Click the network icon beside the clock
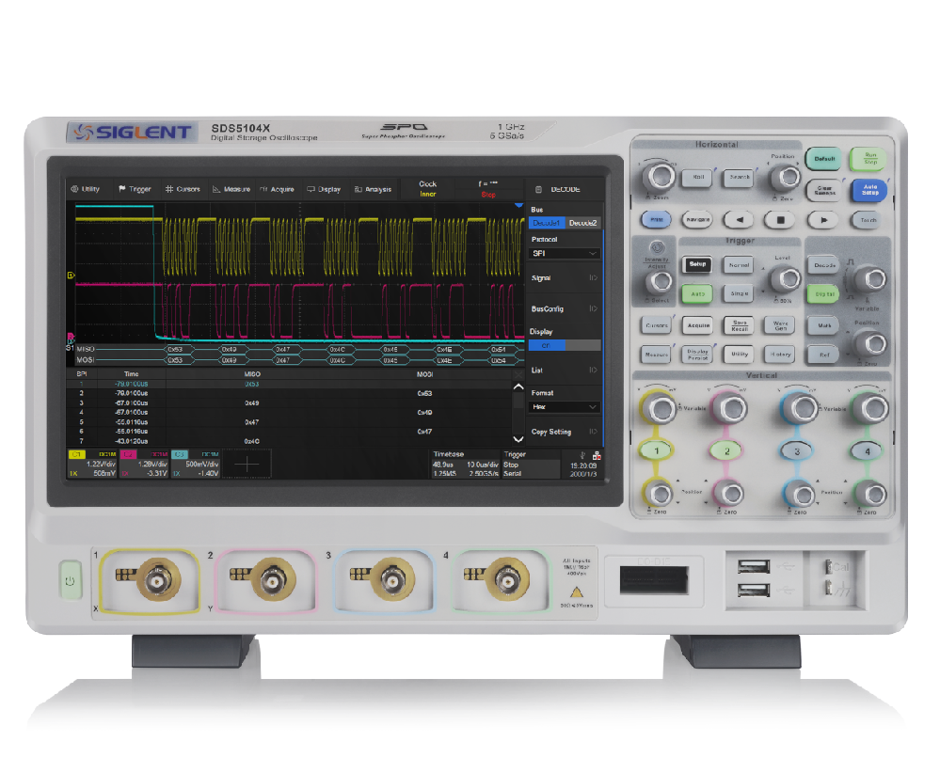The image size is (940, 773). (x=595, y=453)
